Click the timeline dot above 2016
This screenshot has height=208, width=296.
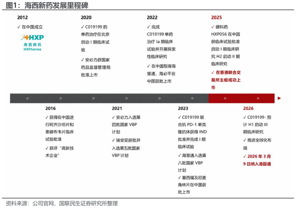60,98
